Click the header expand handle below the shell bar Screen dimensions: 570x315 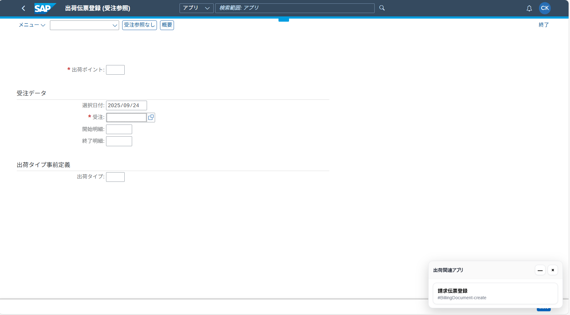point(284,20)
